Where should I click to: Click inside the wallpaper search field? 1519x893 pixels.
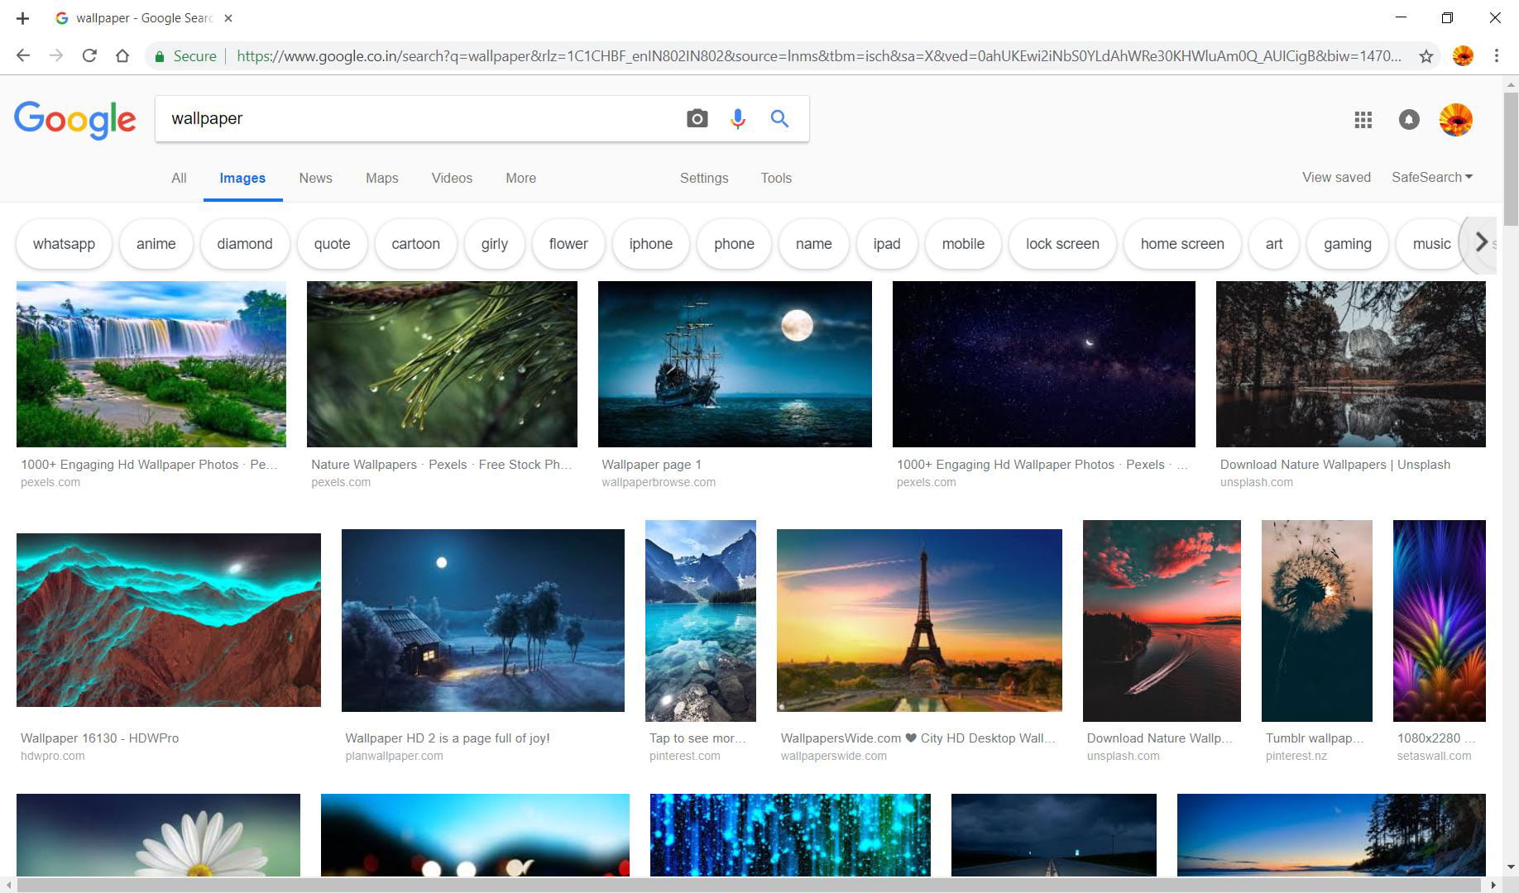(414, 118)
